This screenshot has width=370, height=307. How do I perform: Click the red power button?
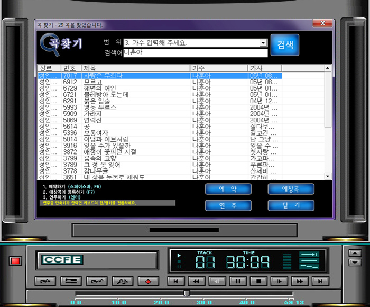click(15, 261)
